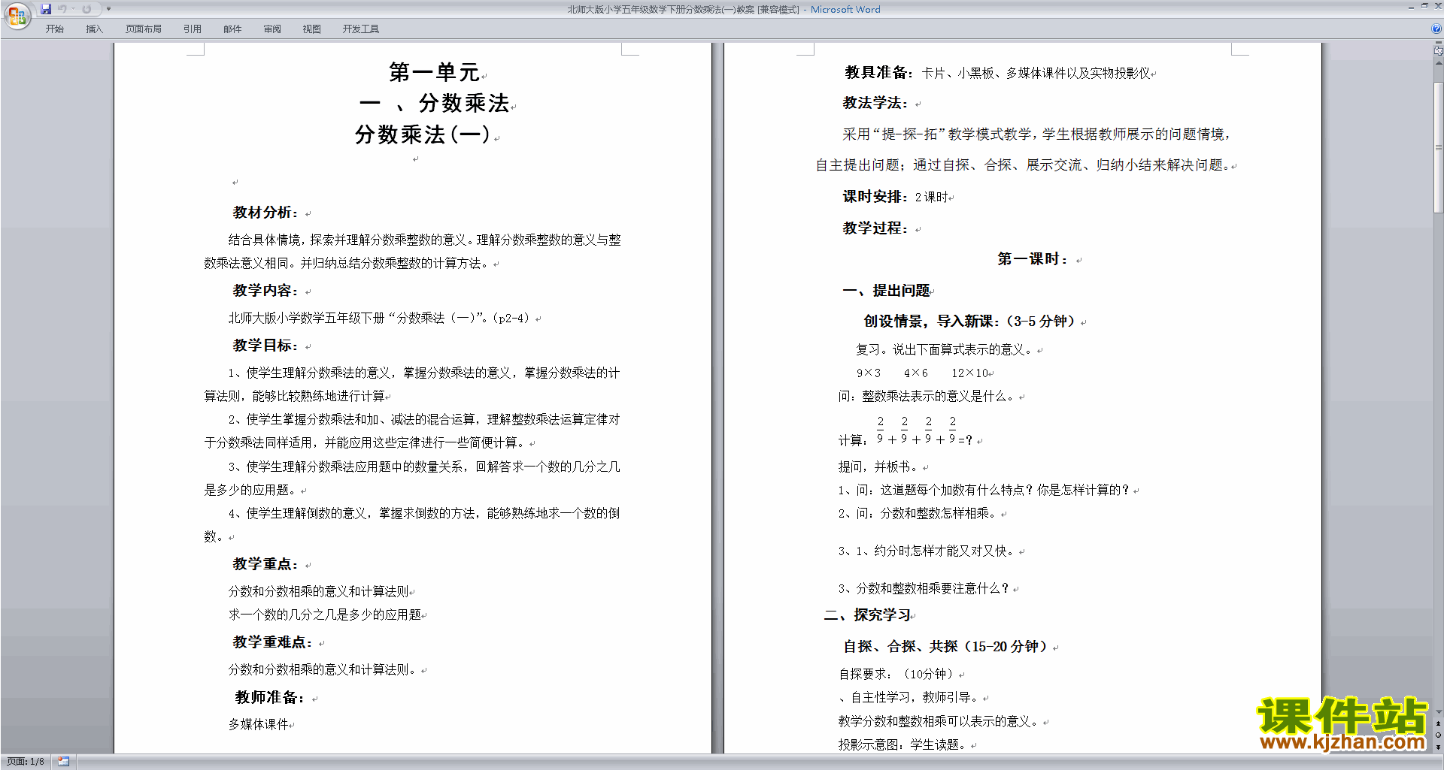Click the text 求一个数的几分之几是多少的应用题
Screen dimensions: 1444x770
(x=325, y=614)
